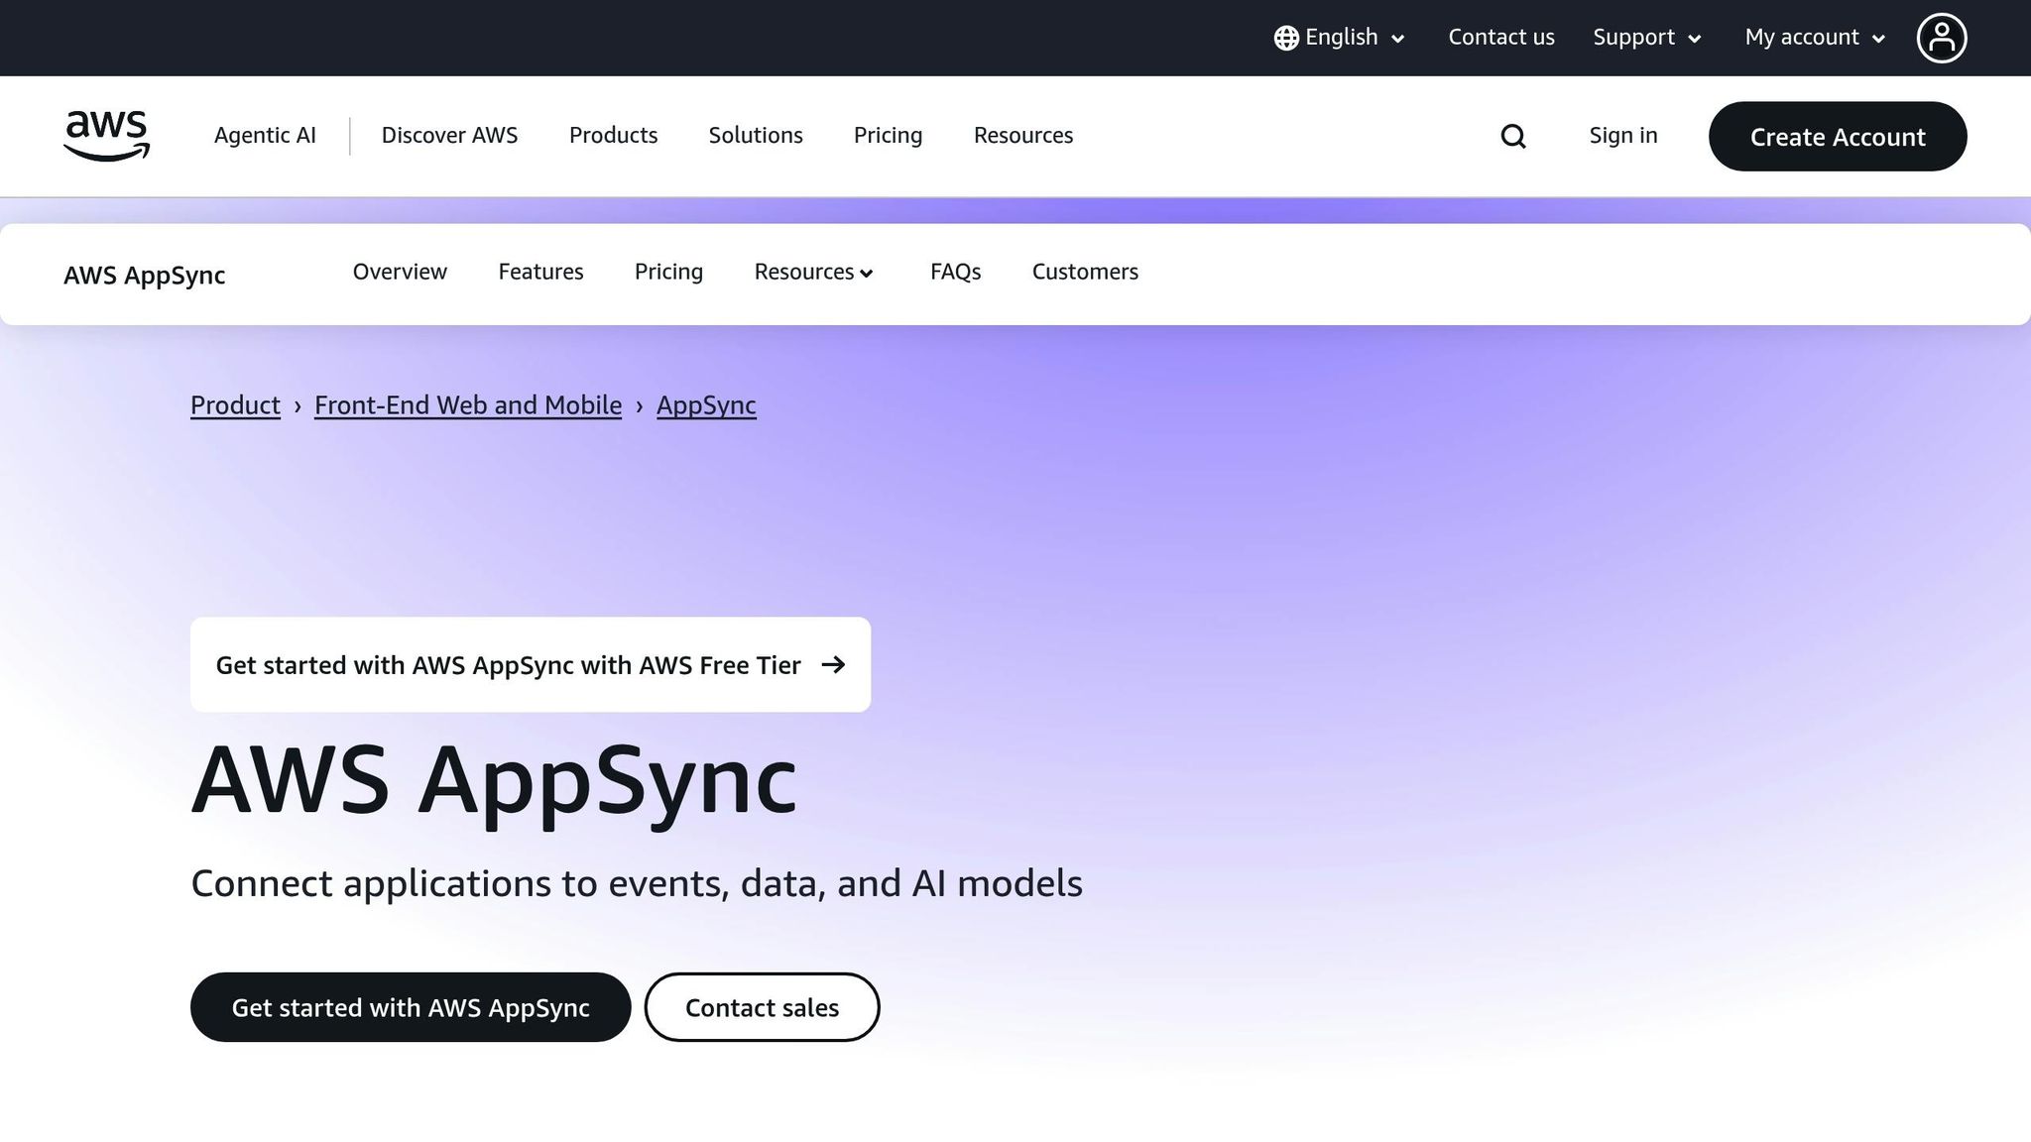Expand the Resources submenu in AppSync bar

tap(814, 272)
